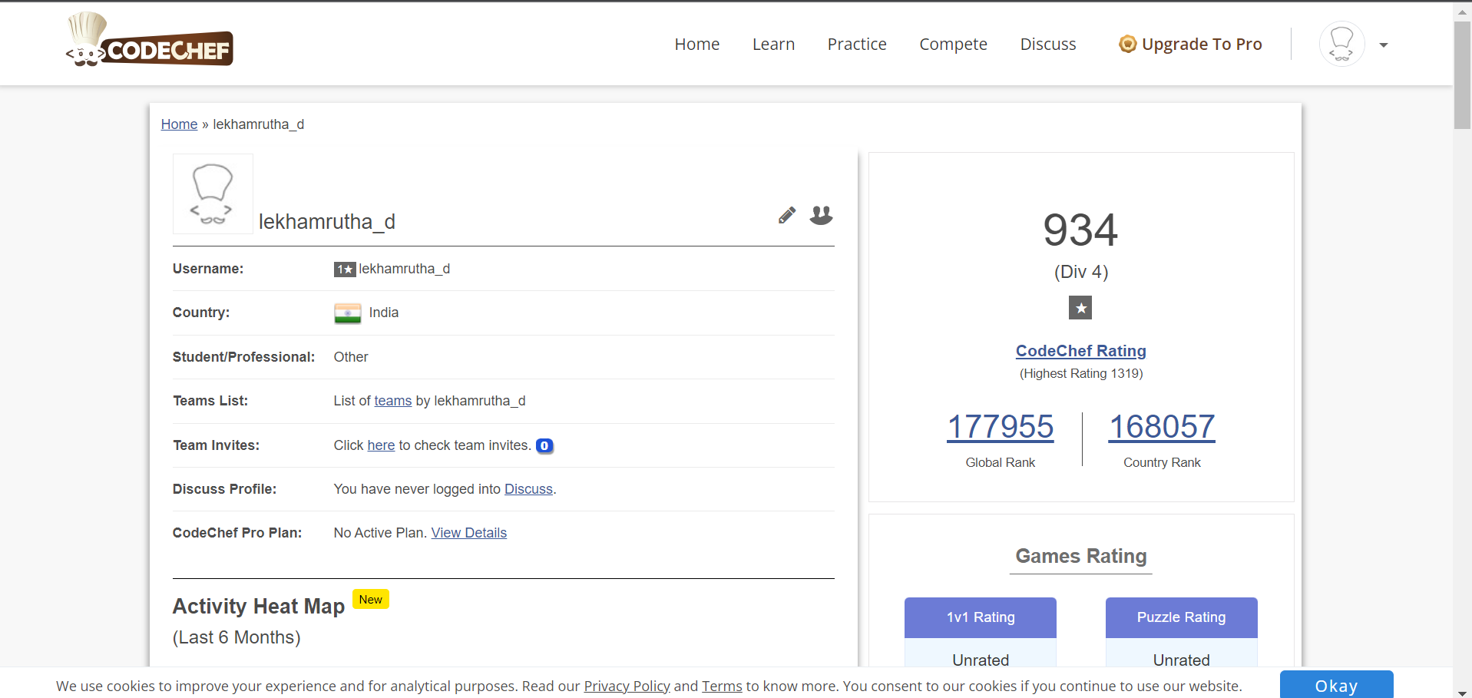Click 'here' to check team invites
Viewport: 1472px width, 698px height.
(381, 445)
